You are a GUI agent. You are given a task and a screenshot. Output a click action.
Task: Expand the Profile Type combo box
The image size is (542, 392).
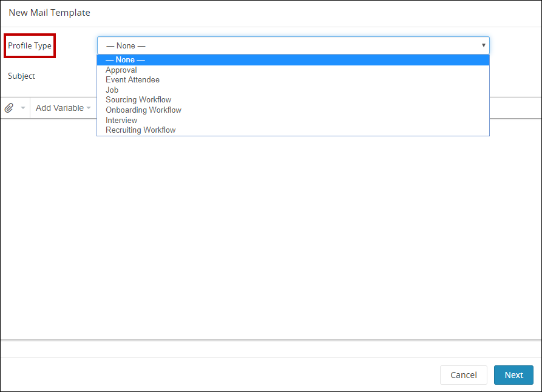tap(293, 45)
